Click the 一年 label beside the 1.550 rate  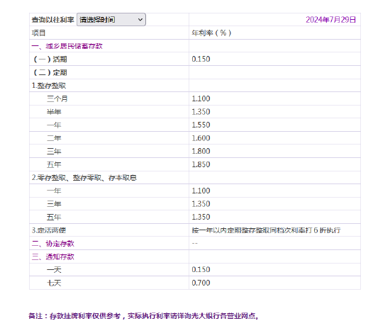pos(54,125)
